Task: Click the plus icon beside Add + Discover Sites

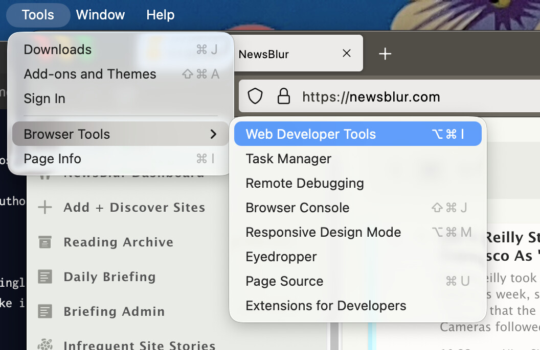Action: (45, 208)
